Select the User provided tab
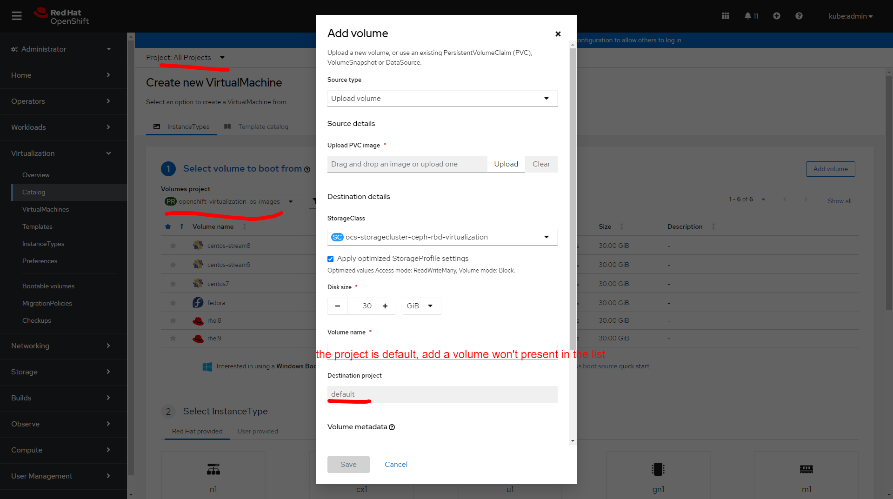 [258, 432]
